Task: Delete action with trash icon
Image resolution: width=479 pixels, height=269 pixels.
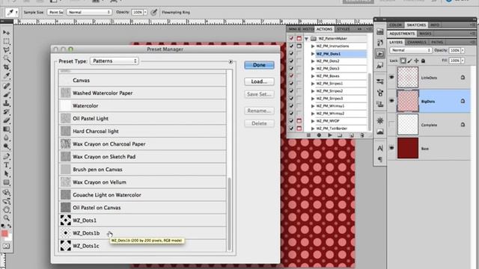Action: pyautogui.click(x=362, y=135)
